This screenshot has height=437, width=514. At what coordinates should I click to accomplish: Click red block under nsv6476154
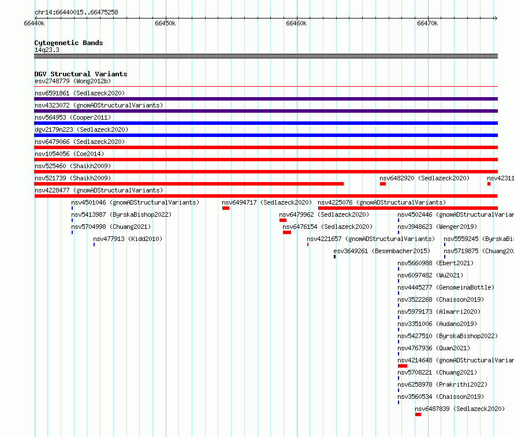287,232
